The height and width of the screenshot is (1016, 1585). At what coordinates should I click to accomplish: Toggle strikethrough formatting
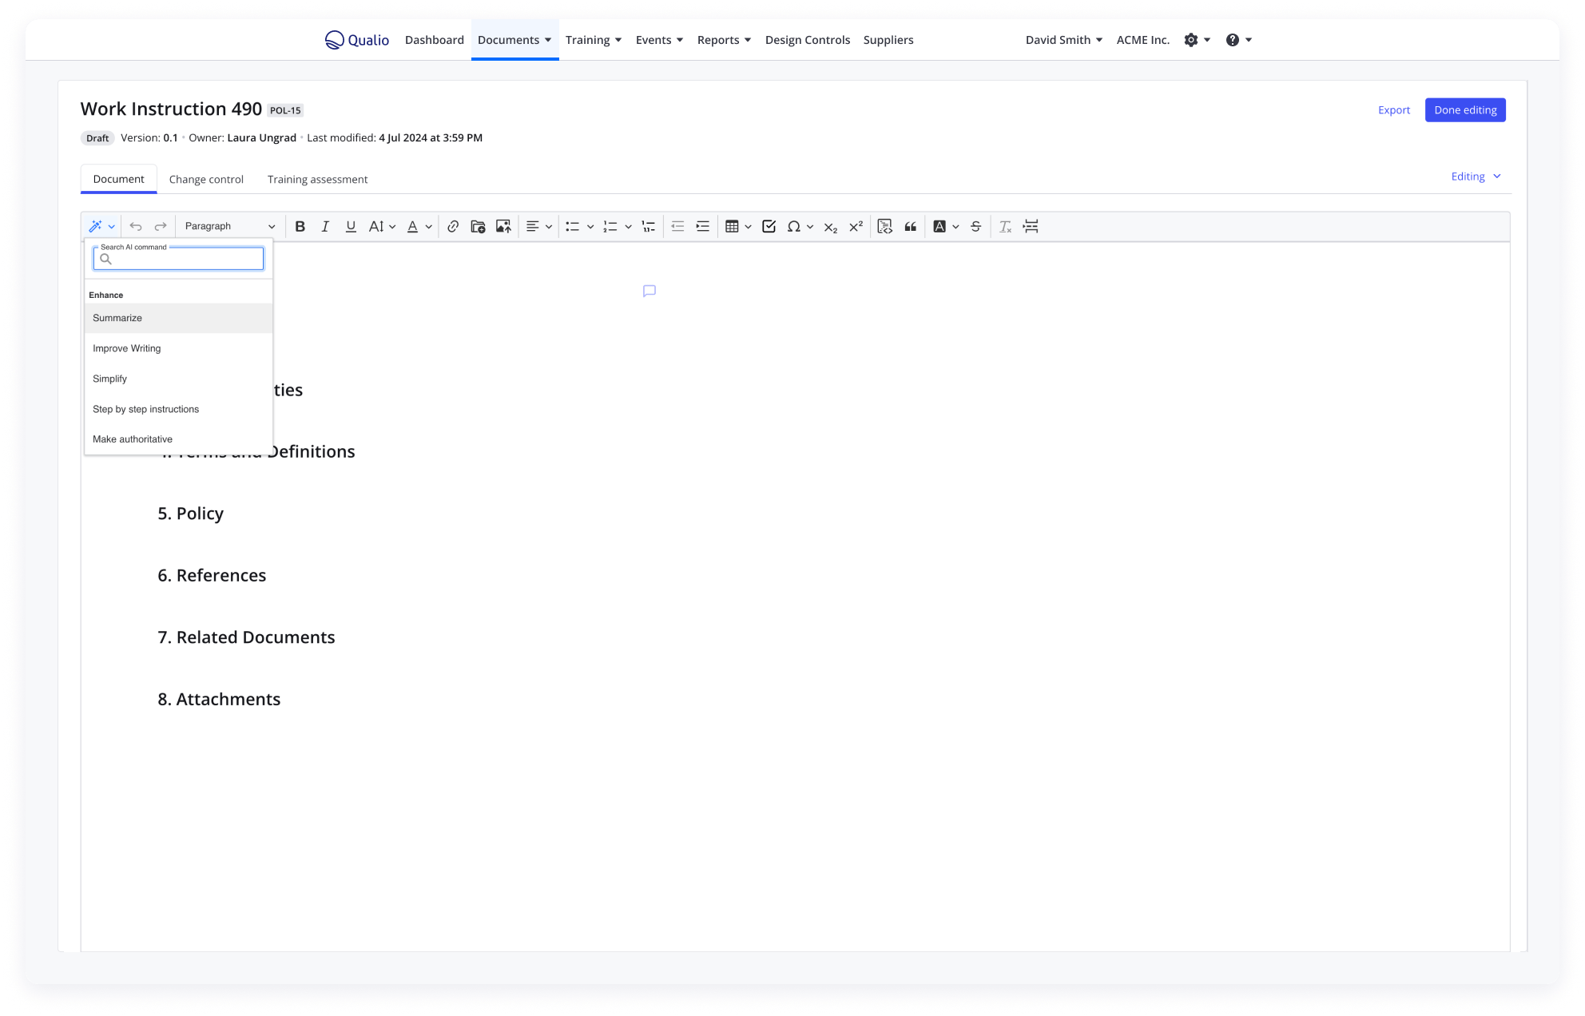tap(975, 226)
